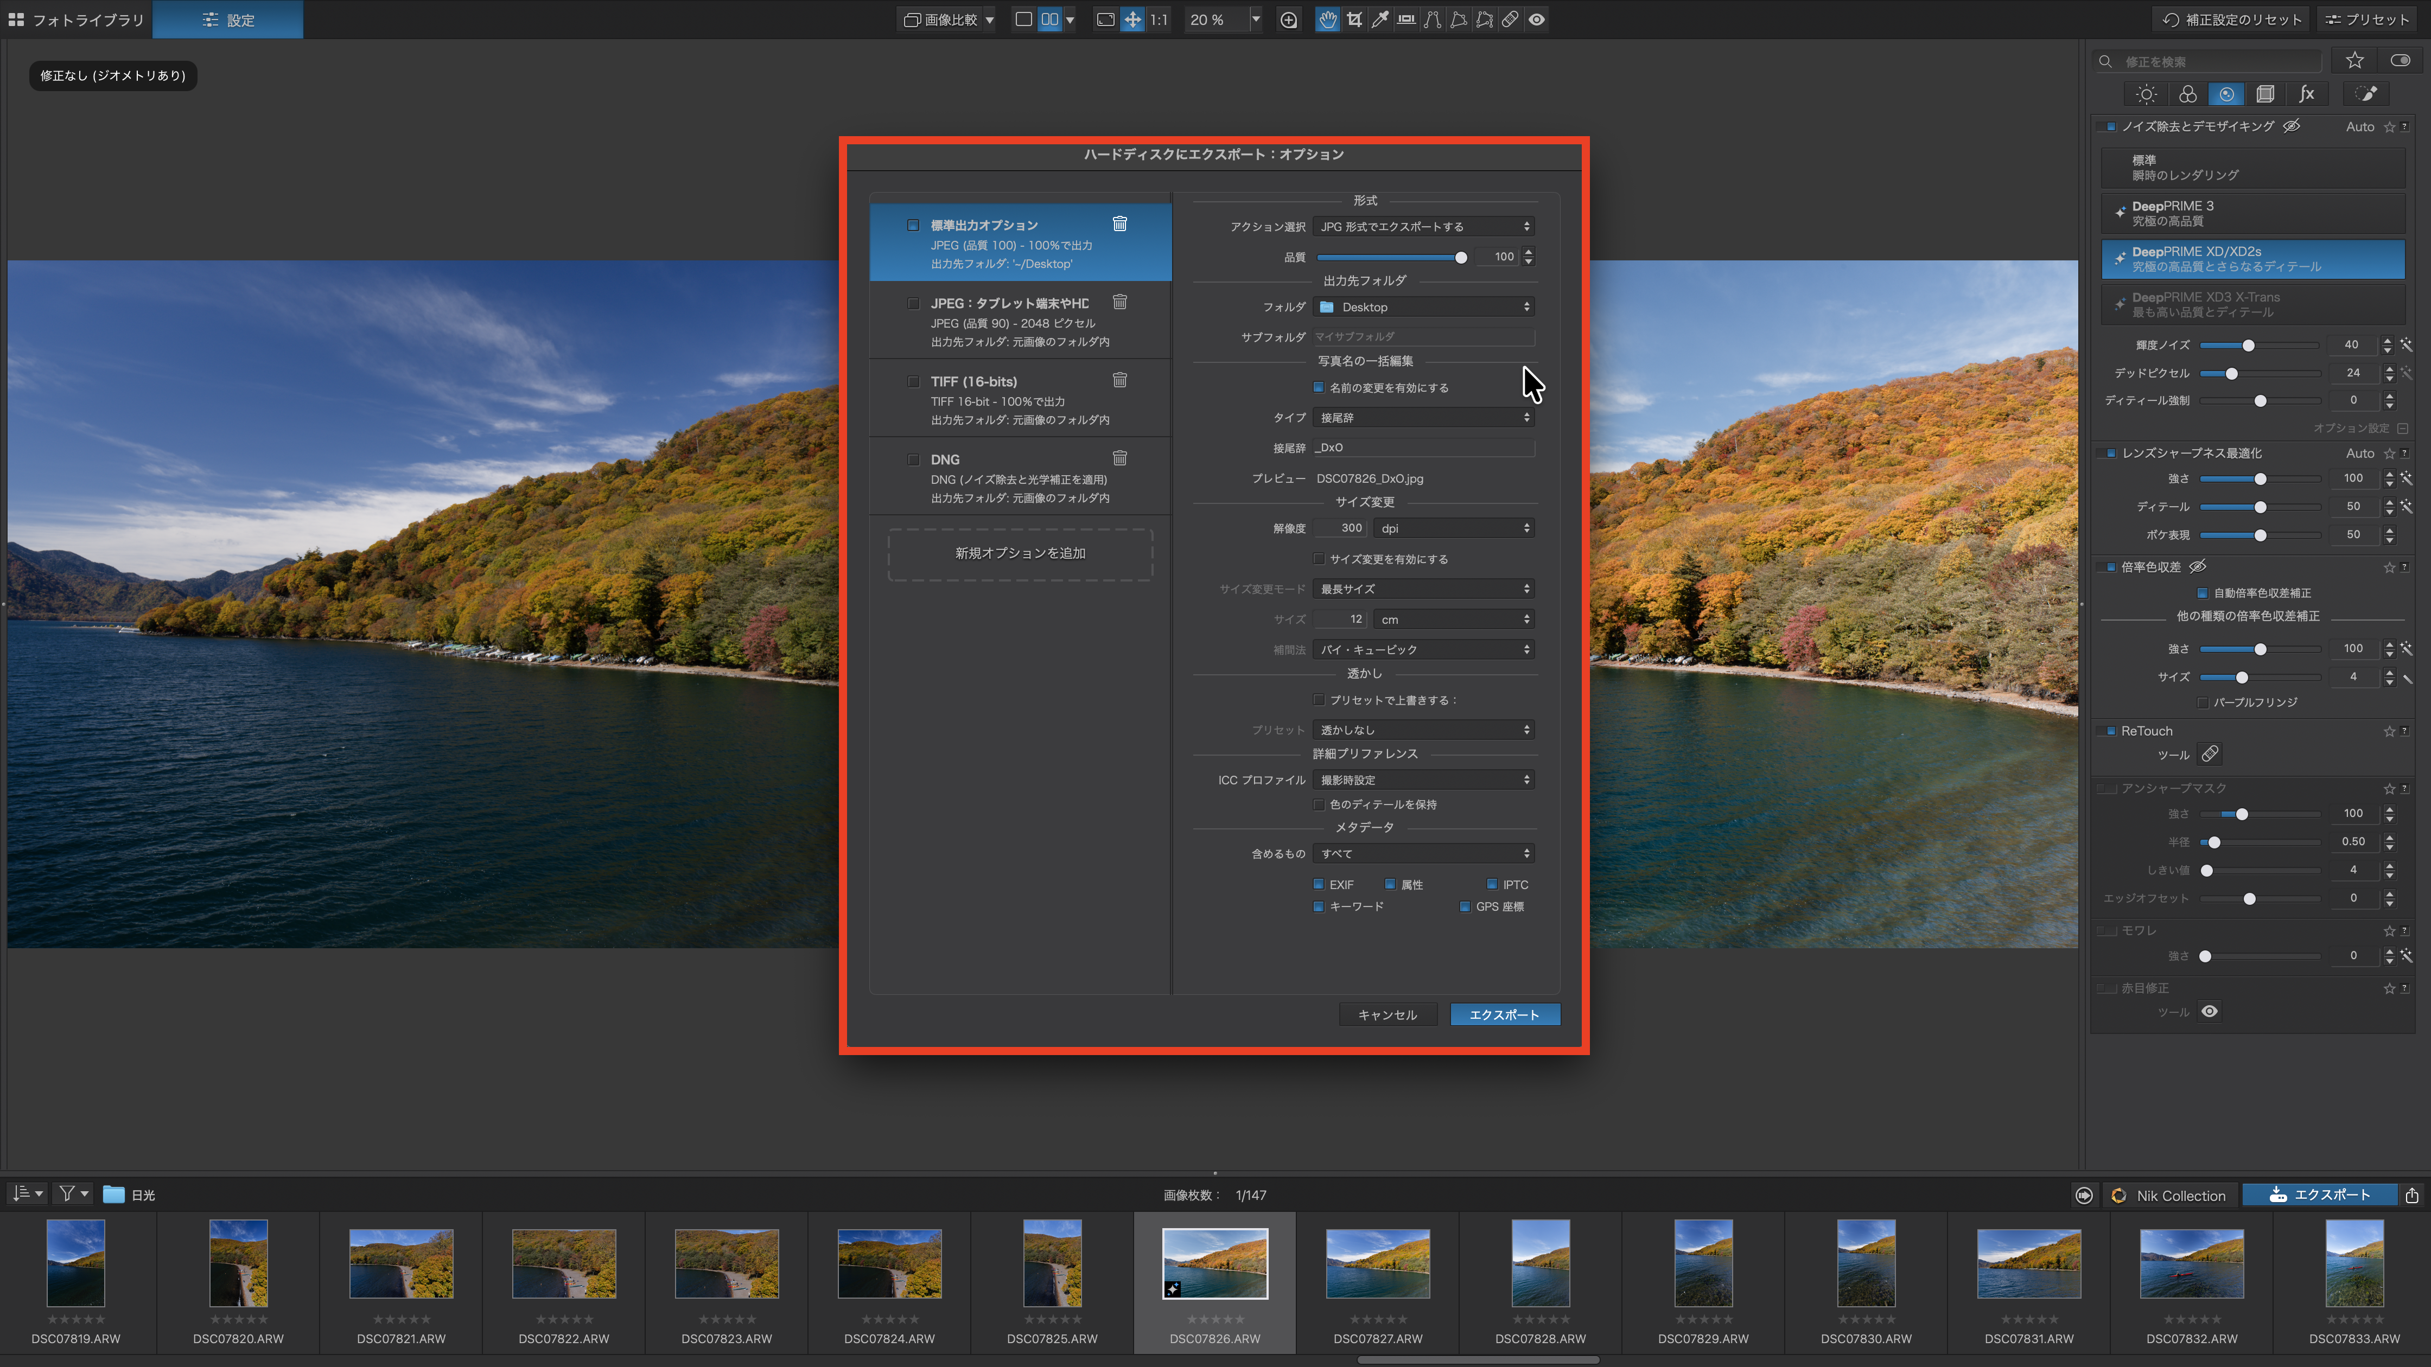Click the blue エクスポート button in dialog

[x=1504, y=1014]
